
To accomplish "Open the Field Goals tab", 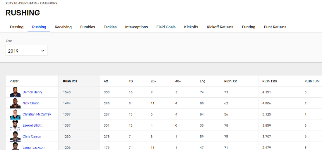I will pos(166,27).
